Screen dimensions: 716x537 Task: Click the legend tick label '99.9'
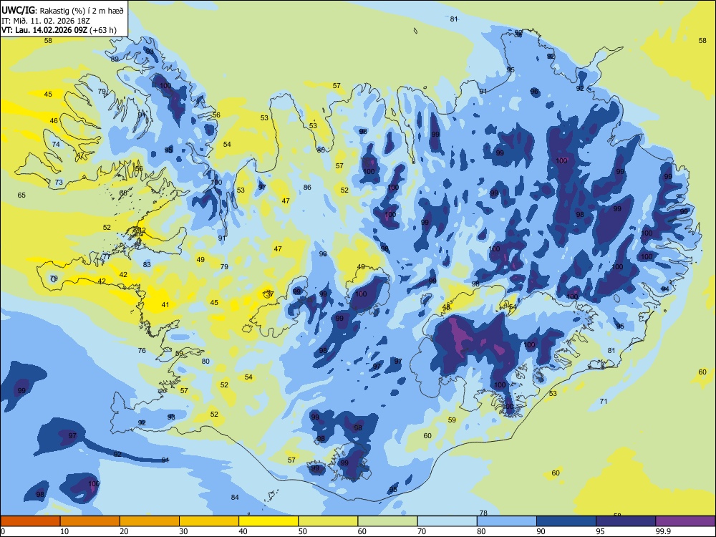pos(663,531)
